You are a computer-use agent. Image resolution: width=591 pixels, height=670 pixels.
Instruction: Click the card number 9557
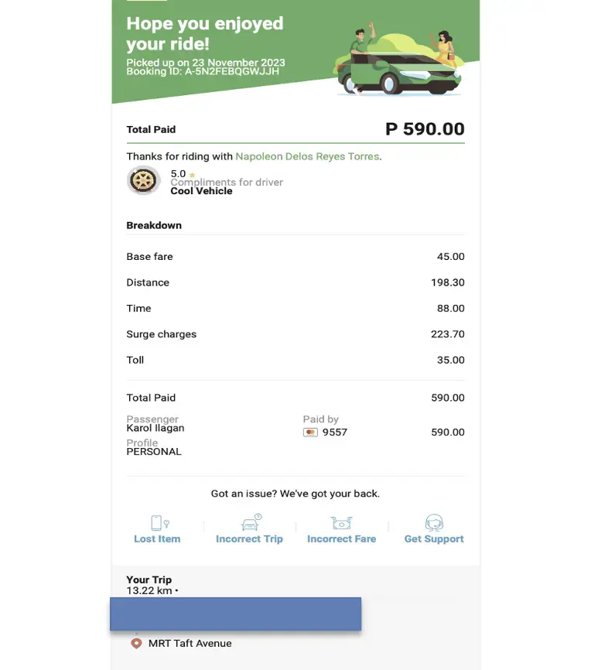[335, 432]
